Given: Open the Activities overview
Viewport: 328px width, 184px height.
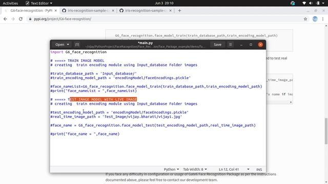Looking at the screenshot, I should pos(10,3).
